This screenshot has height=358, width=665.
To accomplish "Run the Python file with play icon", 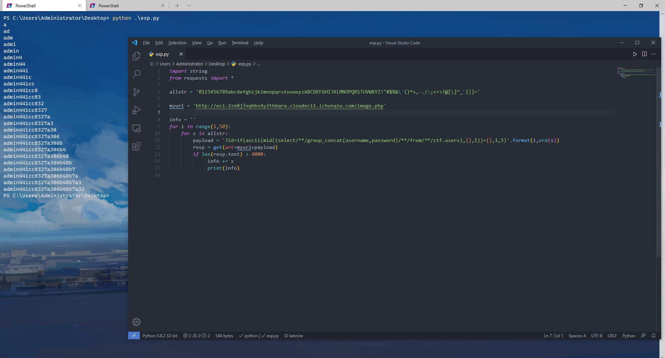I will tap(635, 54).
